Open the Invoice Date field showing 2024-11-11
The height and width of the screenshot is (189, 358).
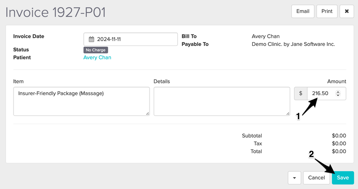point(131,39)
